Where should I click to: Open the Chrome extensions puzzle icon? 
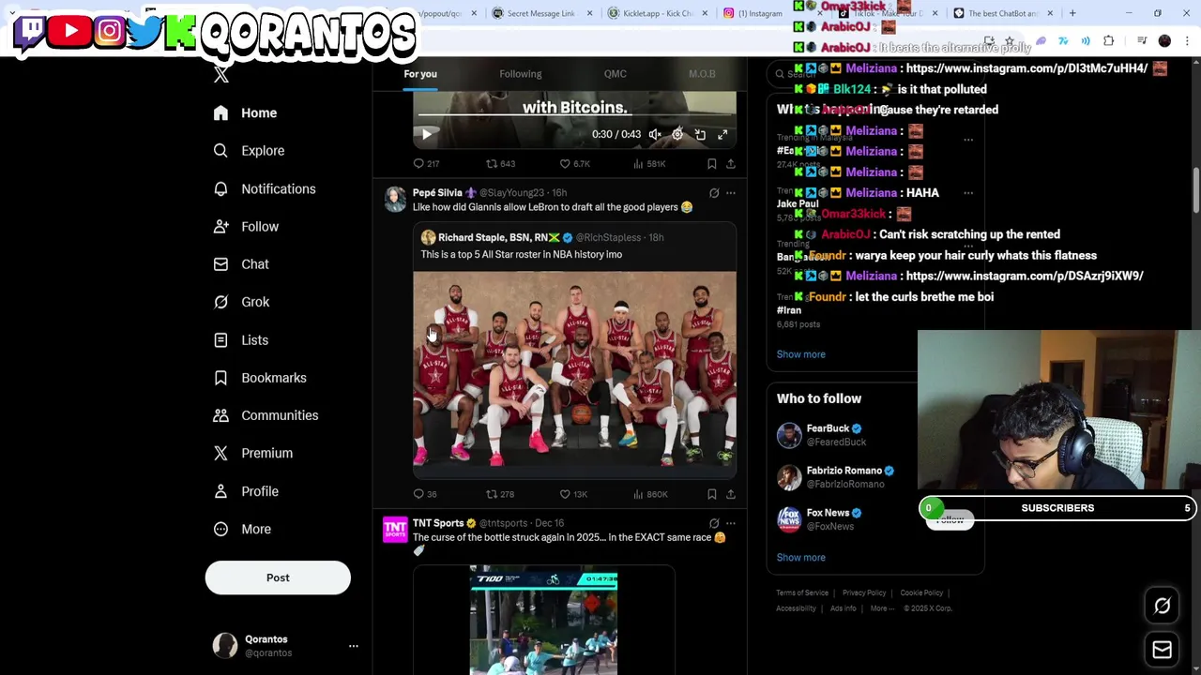coord(1108,41)
